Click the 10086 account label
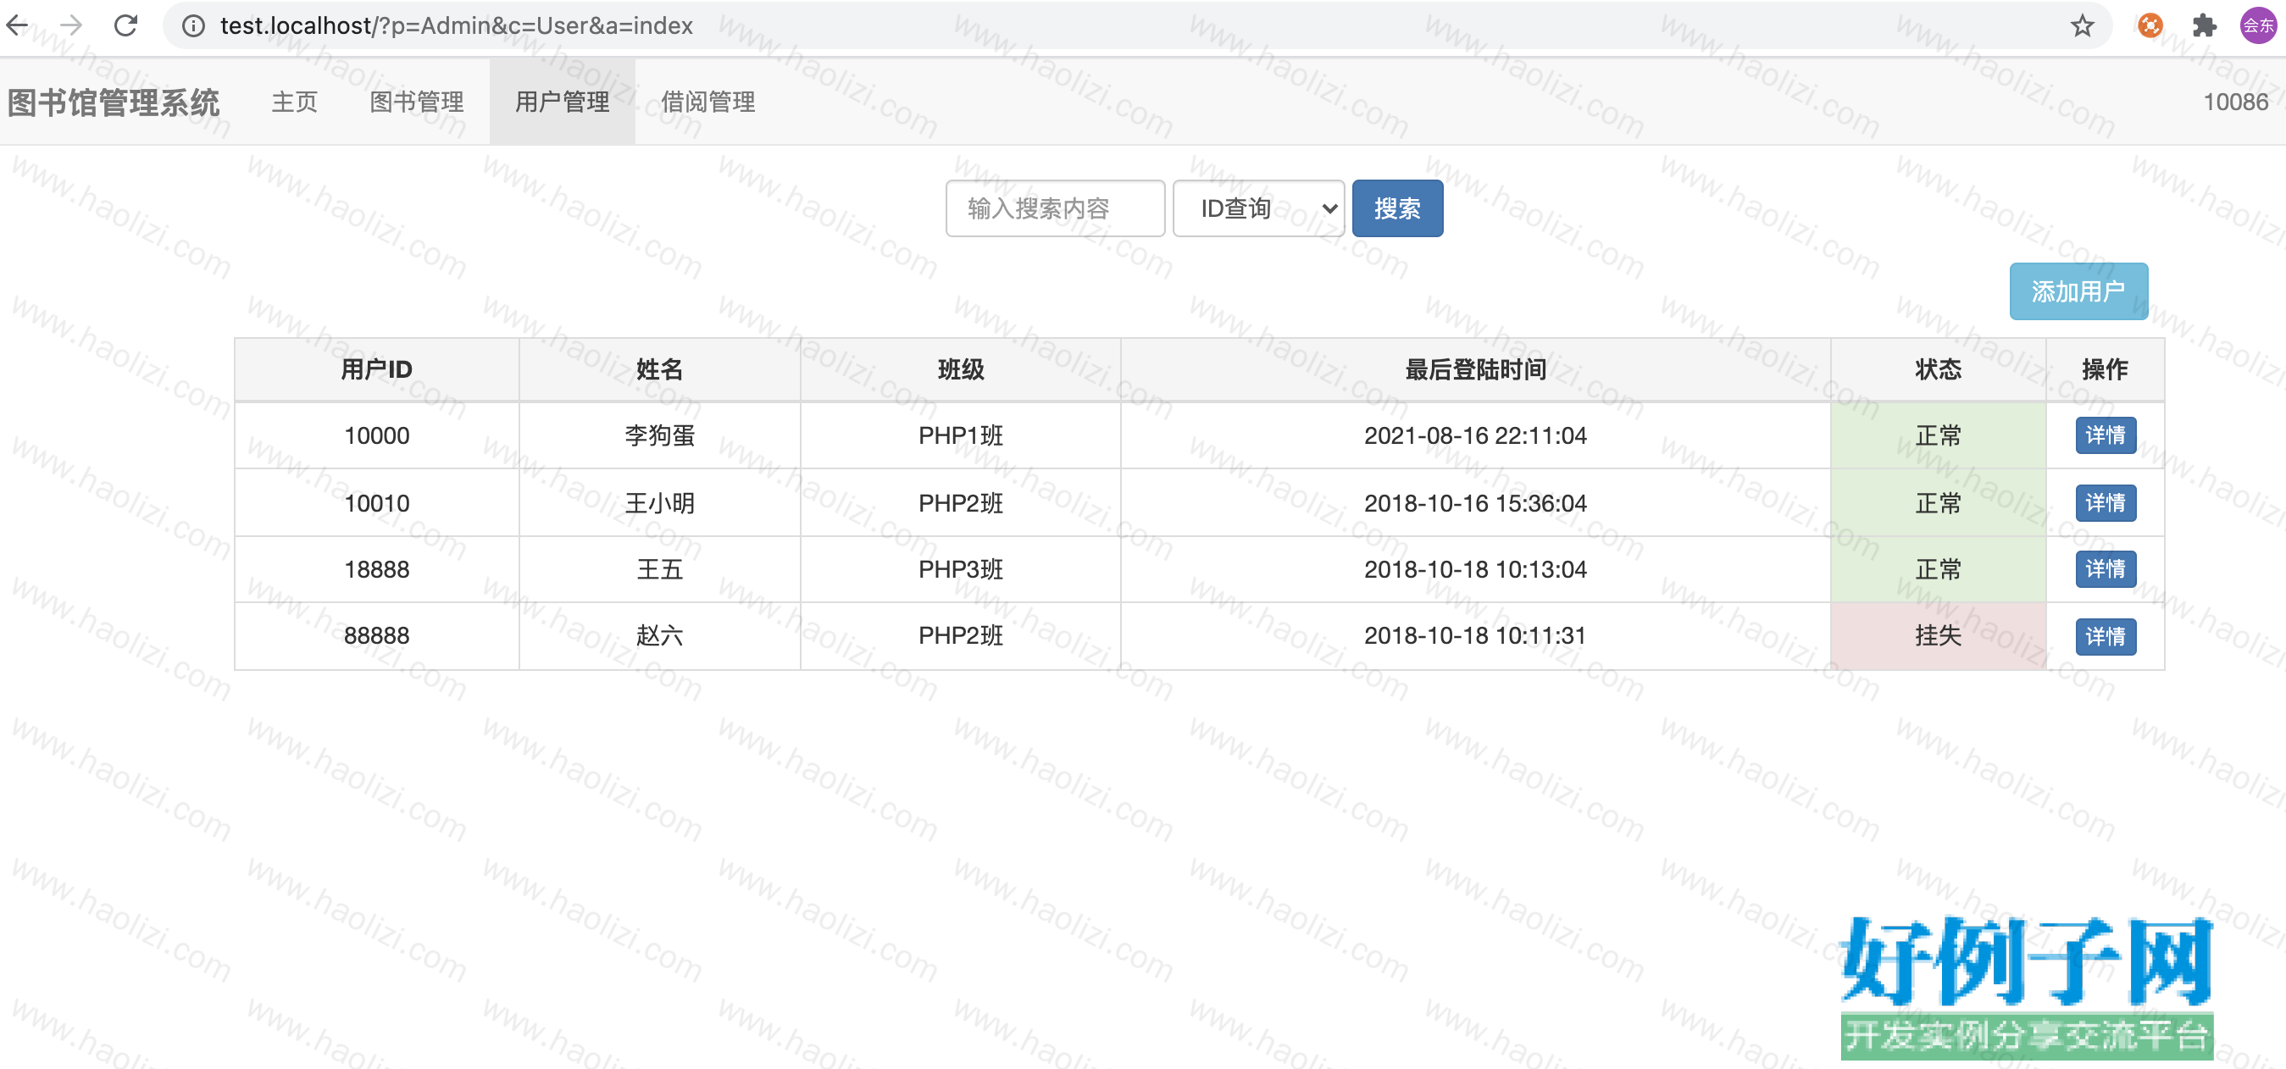 2235,102
